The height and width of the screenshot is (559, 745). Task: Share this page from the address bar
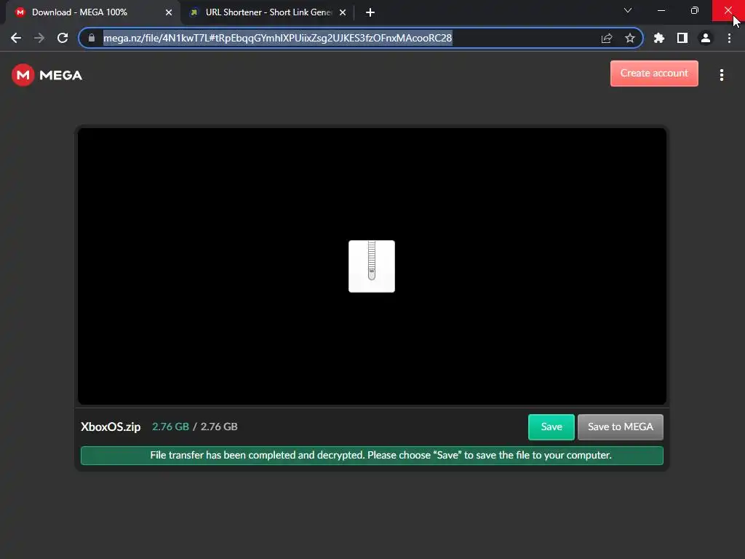pos(606,38)
